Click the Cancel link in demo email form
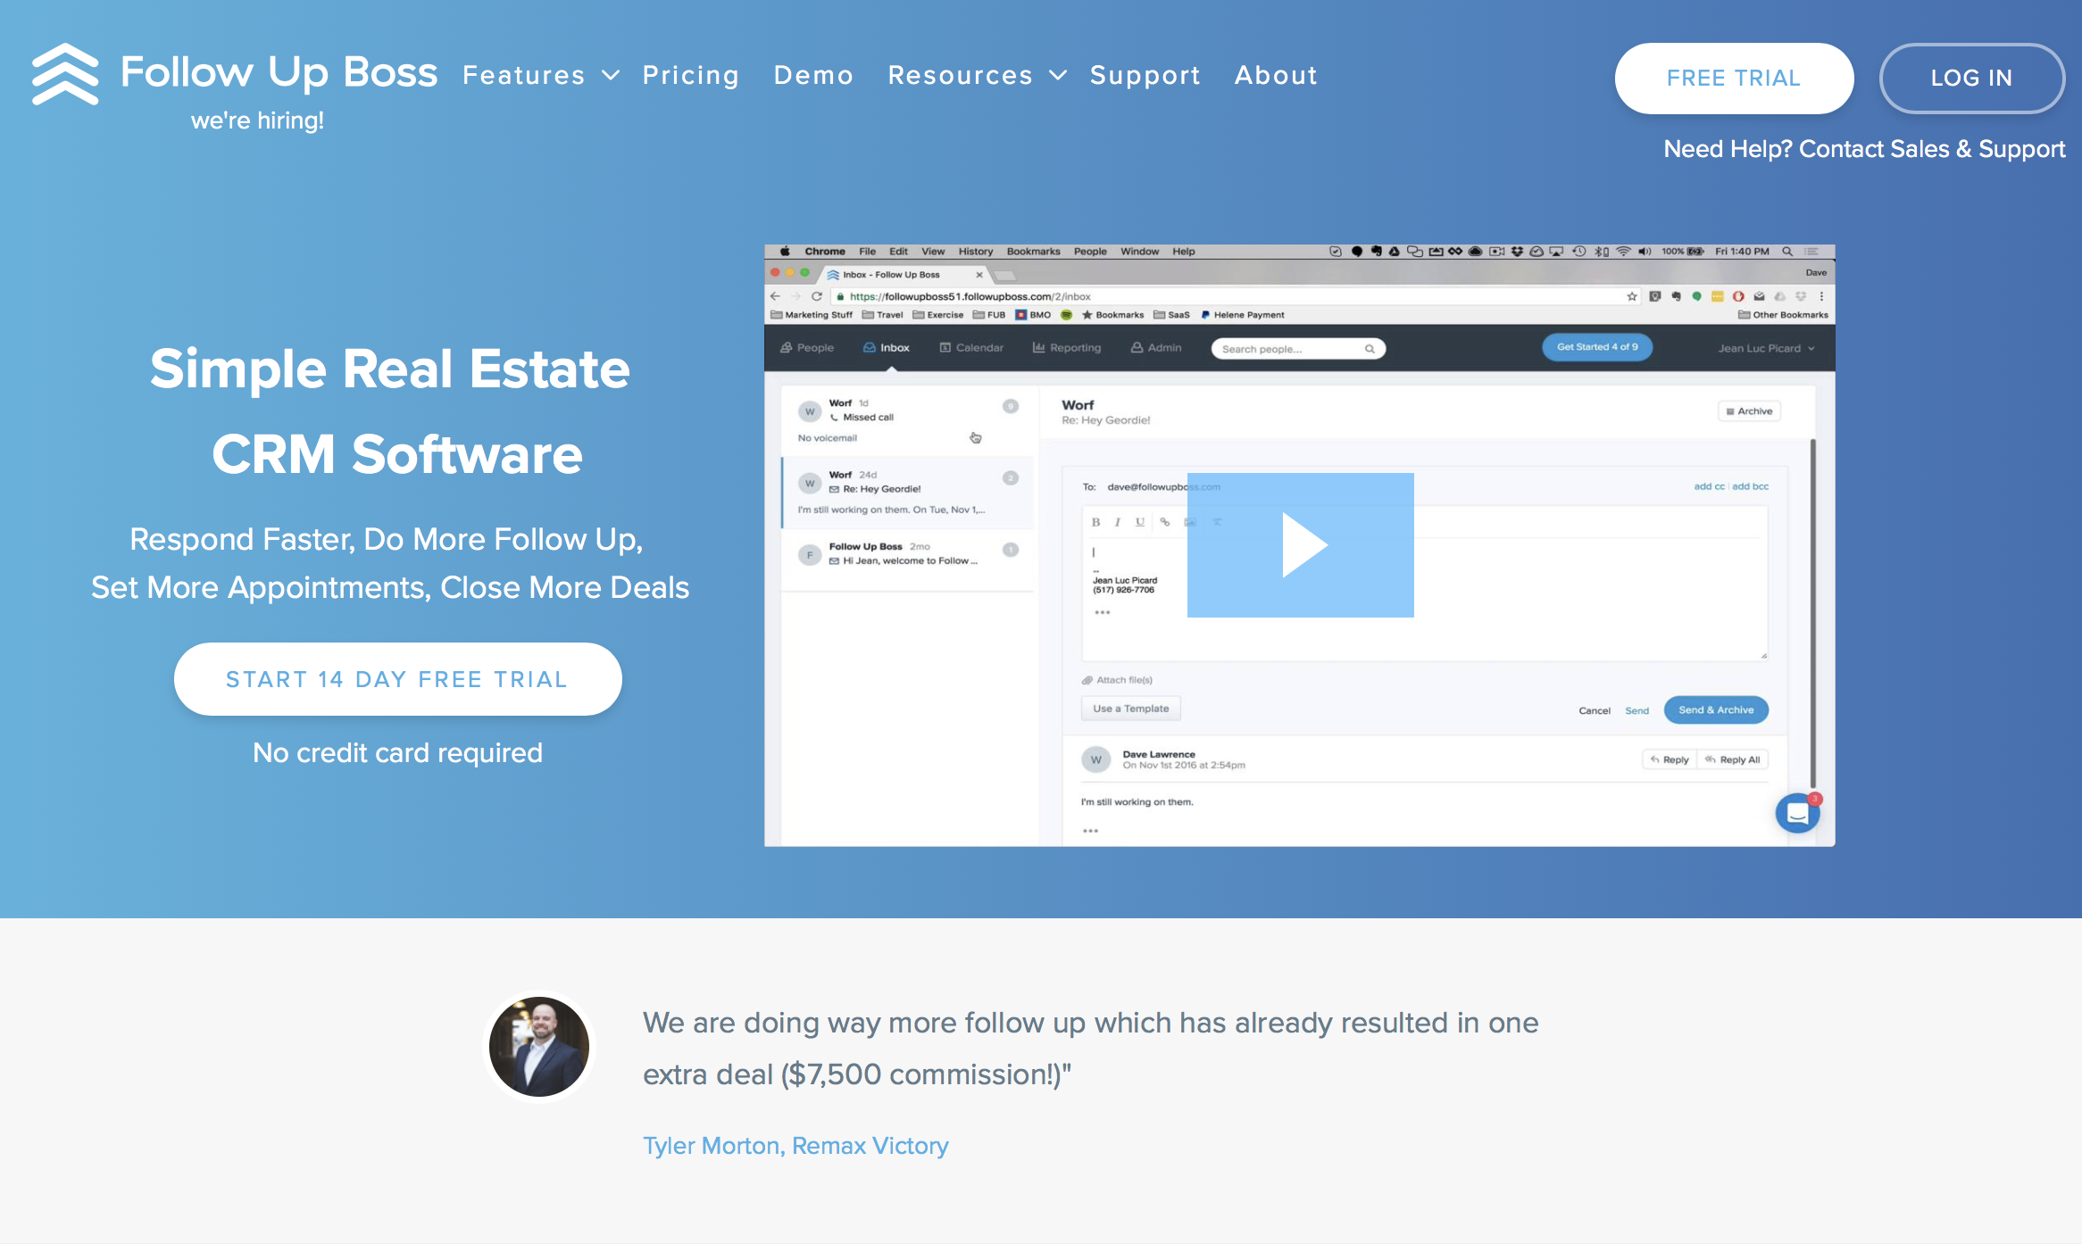This screenshot has width=2082, height=1244. point(1595,711)
